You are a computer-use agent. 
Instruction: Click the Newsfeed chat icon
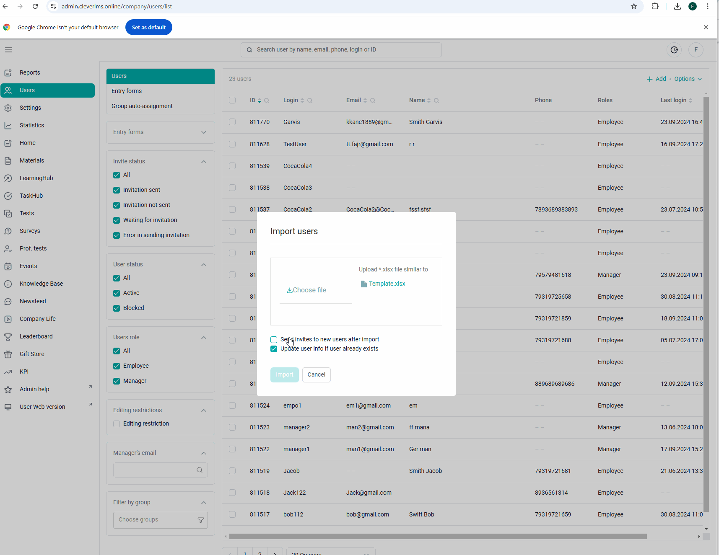(x=8, y=301)
